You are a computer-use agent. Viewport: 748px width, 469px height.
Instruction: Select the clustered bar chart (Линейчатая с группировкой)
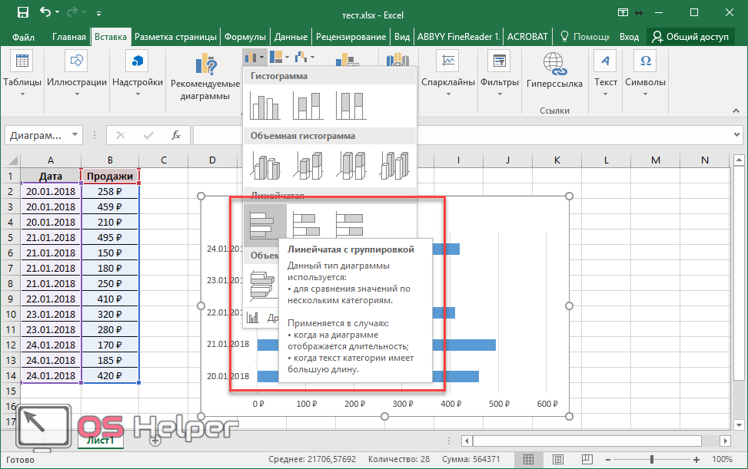[x=264, y=224]
